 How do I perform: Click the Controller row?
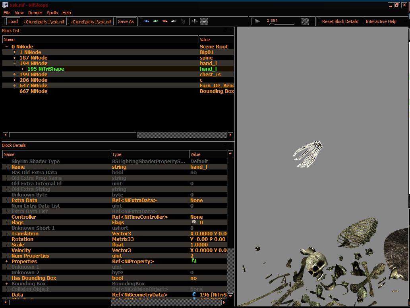115,217
